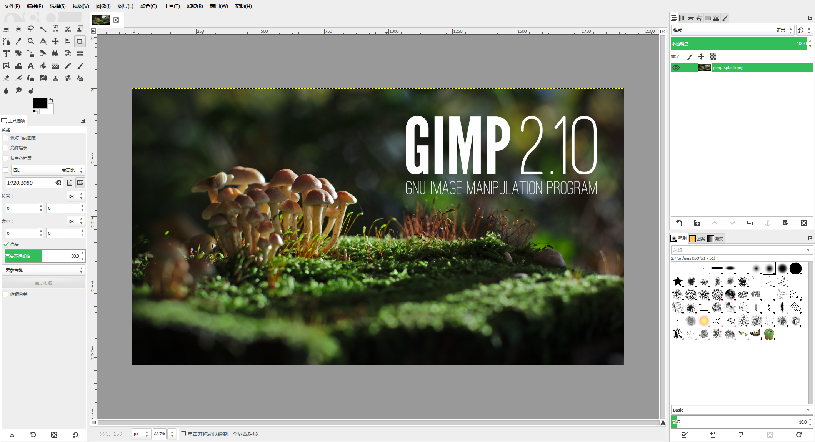
Task: Select the Gradient tool in toolbox
Action: pos(55,66)
